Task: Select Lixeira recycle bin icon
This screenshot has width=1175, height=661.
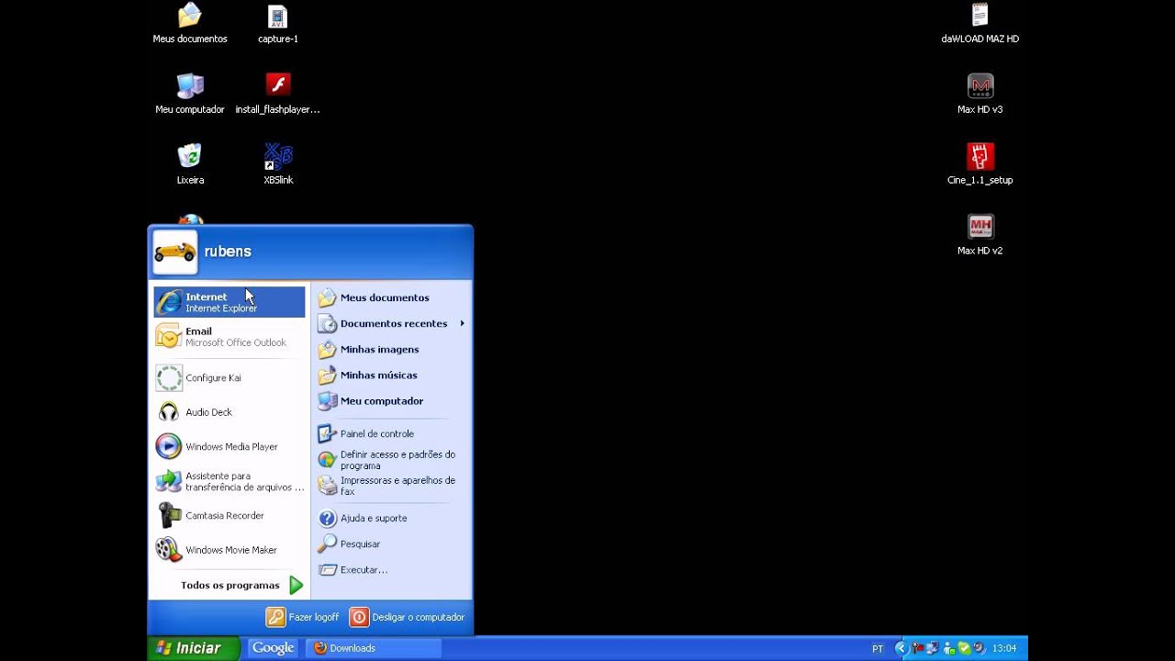Action: (x=190, y=164)
